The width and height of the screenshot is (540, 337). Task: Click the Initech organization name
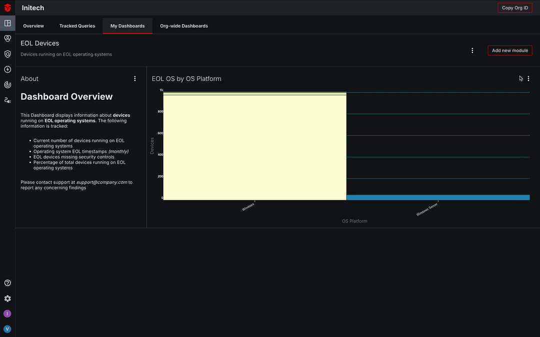click(x=33, y=8)
